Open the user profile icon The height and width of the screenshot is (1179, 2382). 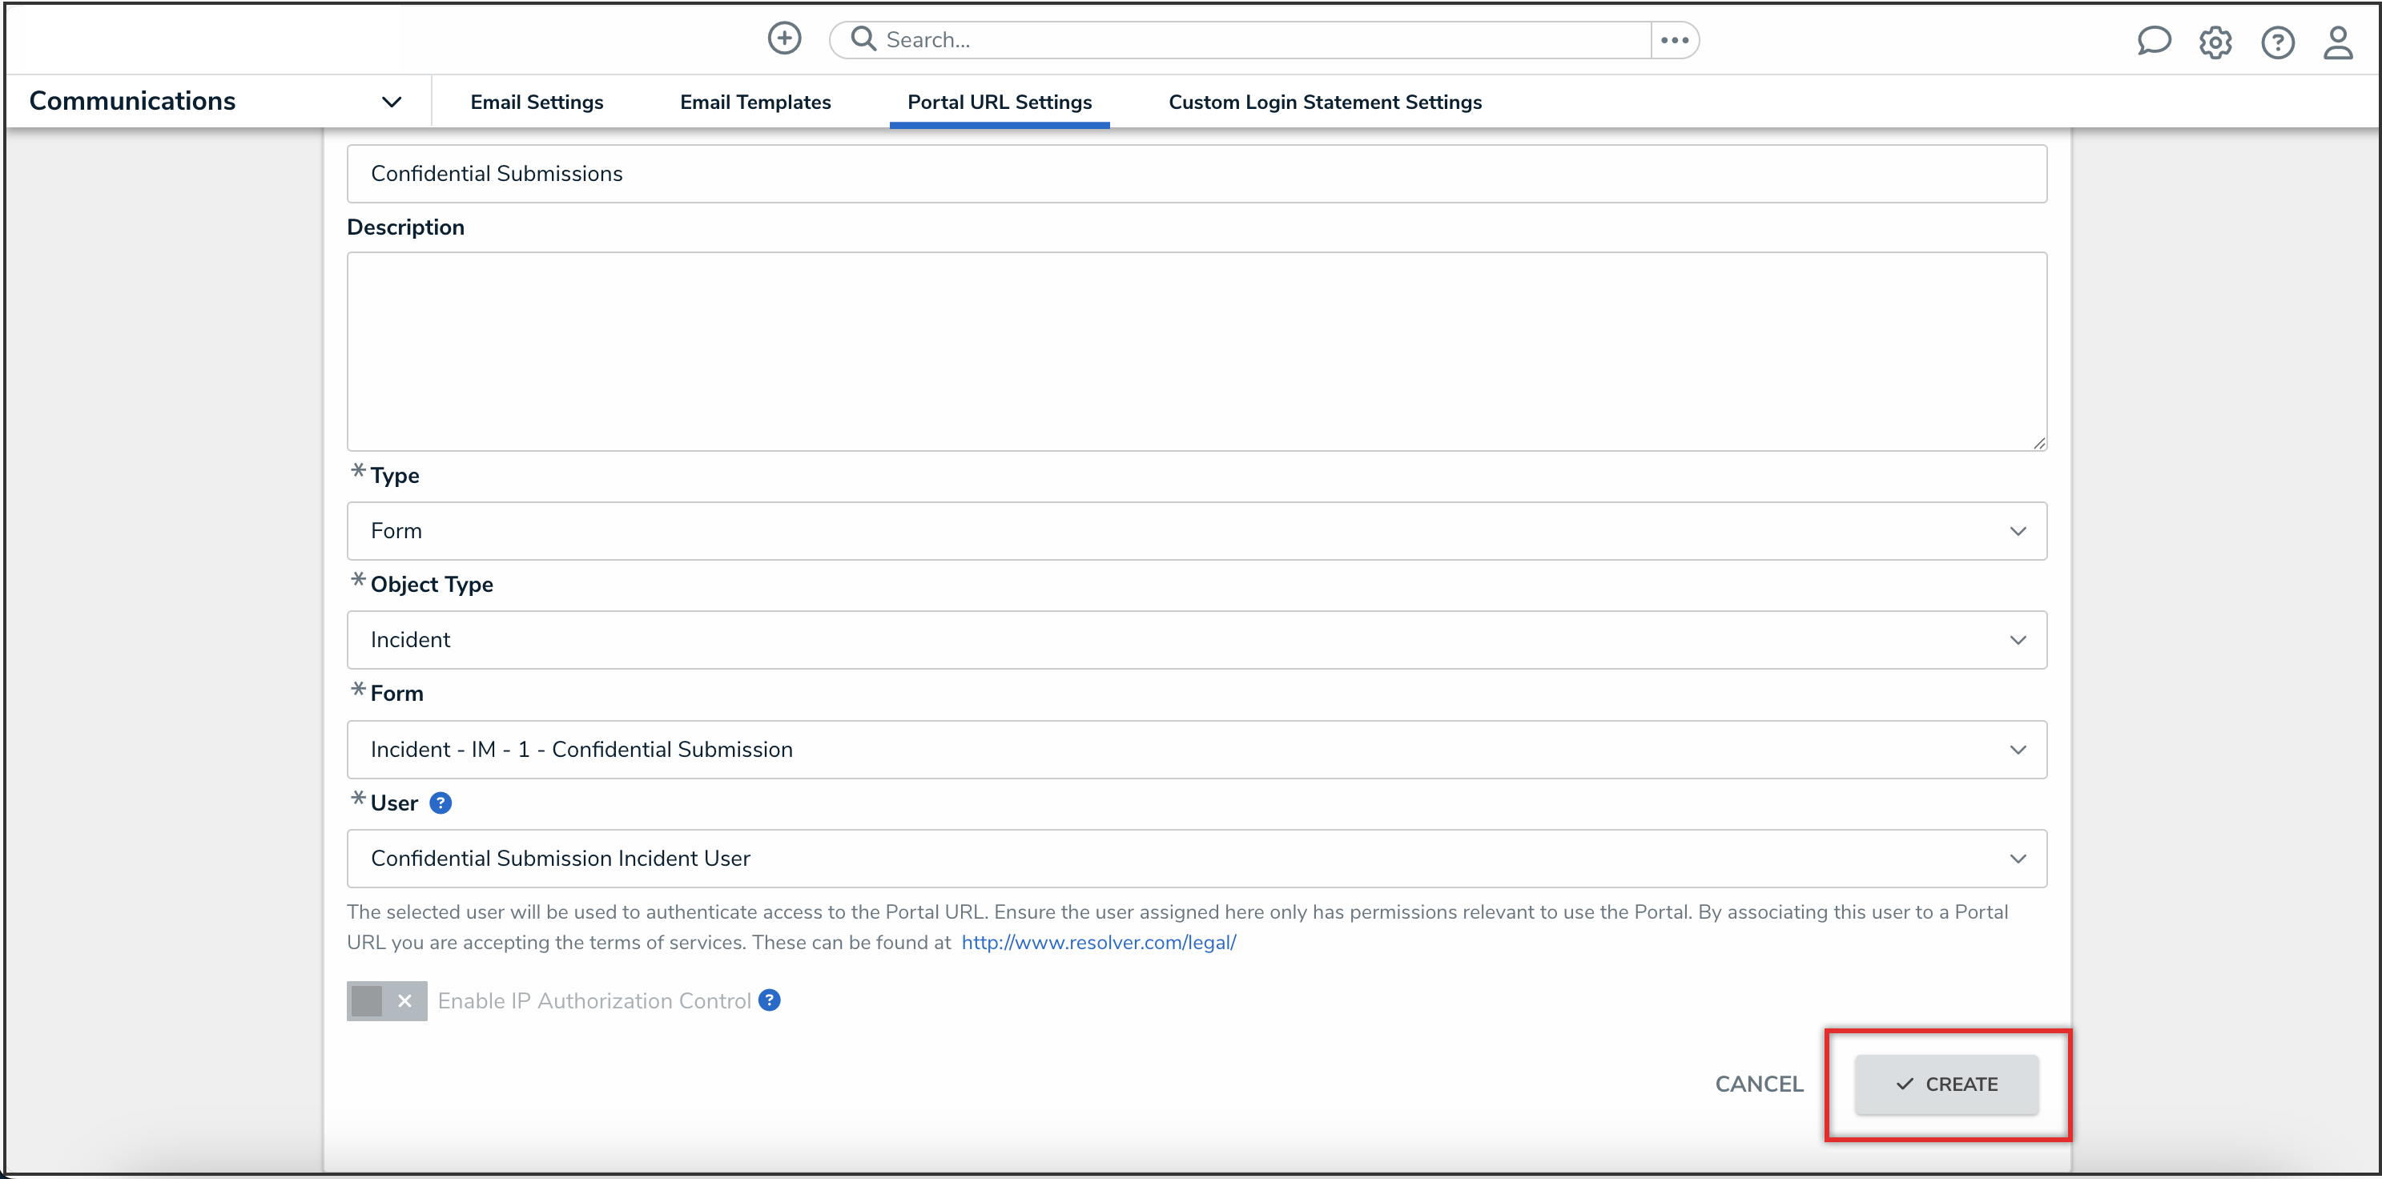(x=2338, y=42)
